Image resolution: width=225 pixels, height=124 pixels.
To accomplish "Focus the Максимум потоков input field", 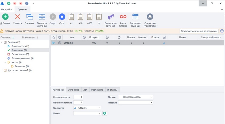I will (x=78, y=102).
